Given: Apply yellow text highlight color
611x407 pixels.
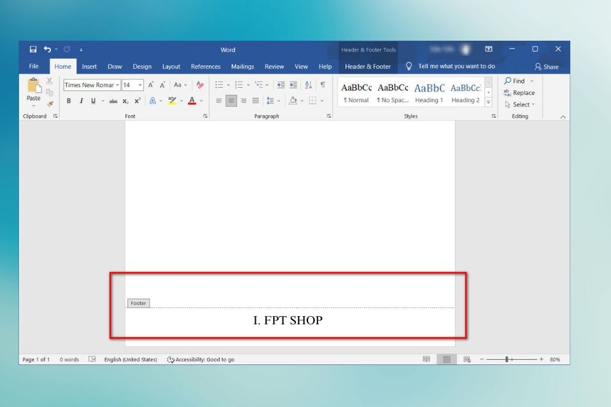Looking at the screenshot, I should point(172,101).
